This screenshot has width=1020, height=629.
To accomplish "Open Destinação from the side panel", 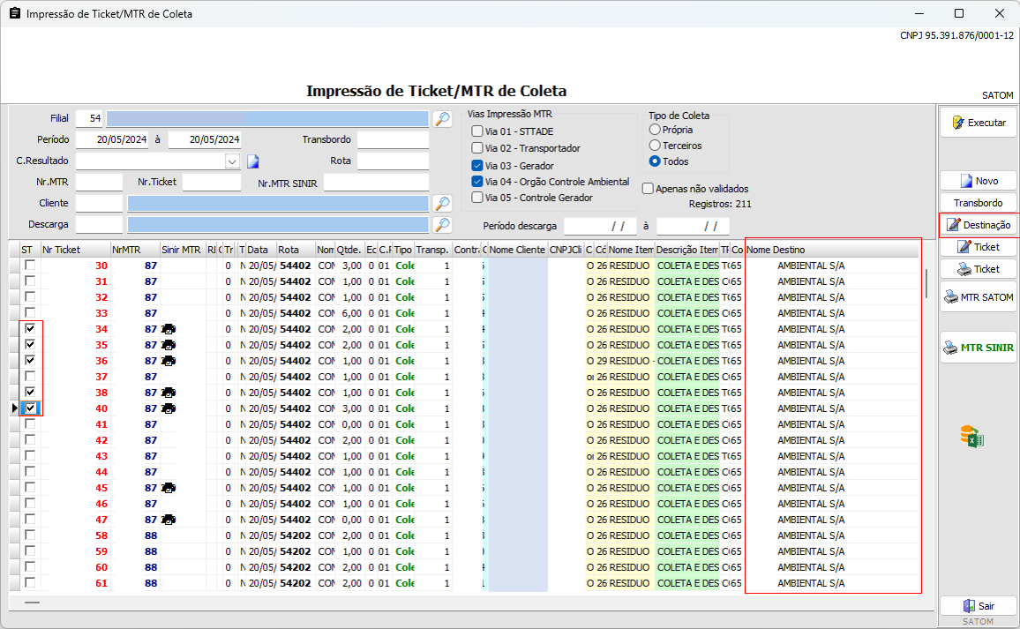I will click(978, 225).
